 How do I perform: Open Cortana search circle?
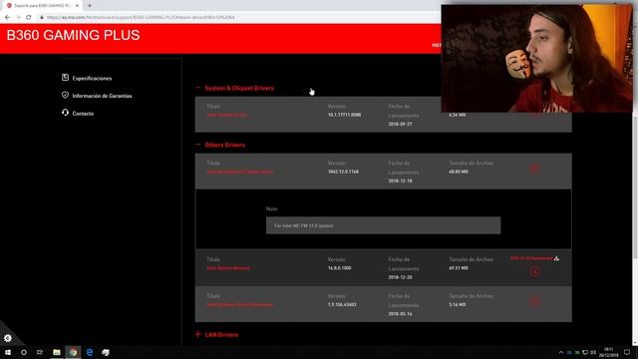pos(24,352)
